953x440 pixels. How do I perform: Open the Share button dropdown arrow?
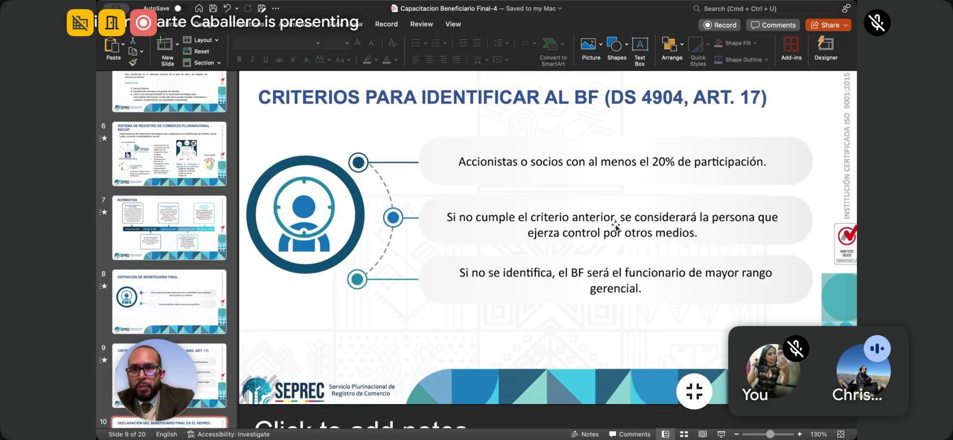[846, 25]
